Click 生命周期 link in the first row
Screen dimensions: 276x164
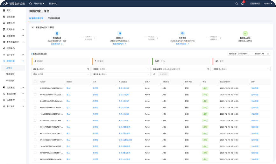click(x=255, y=88)
